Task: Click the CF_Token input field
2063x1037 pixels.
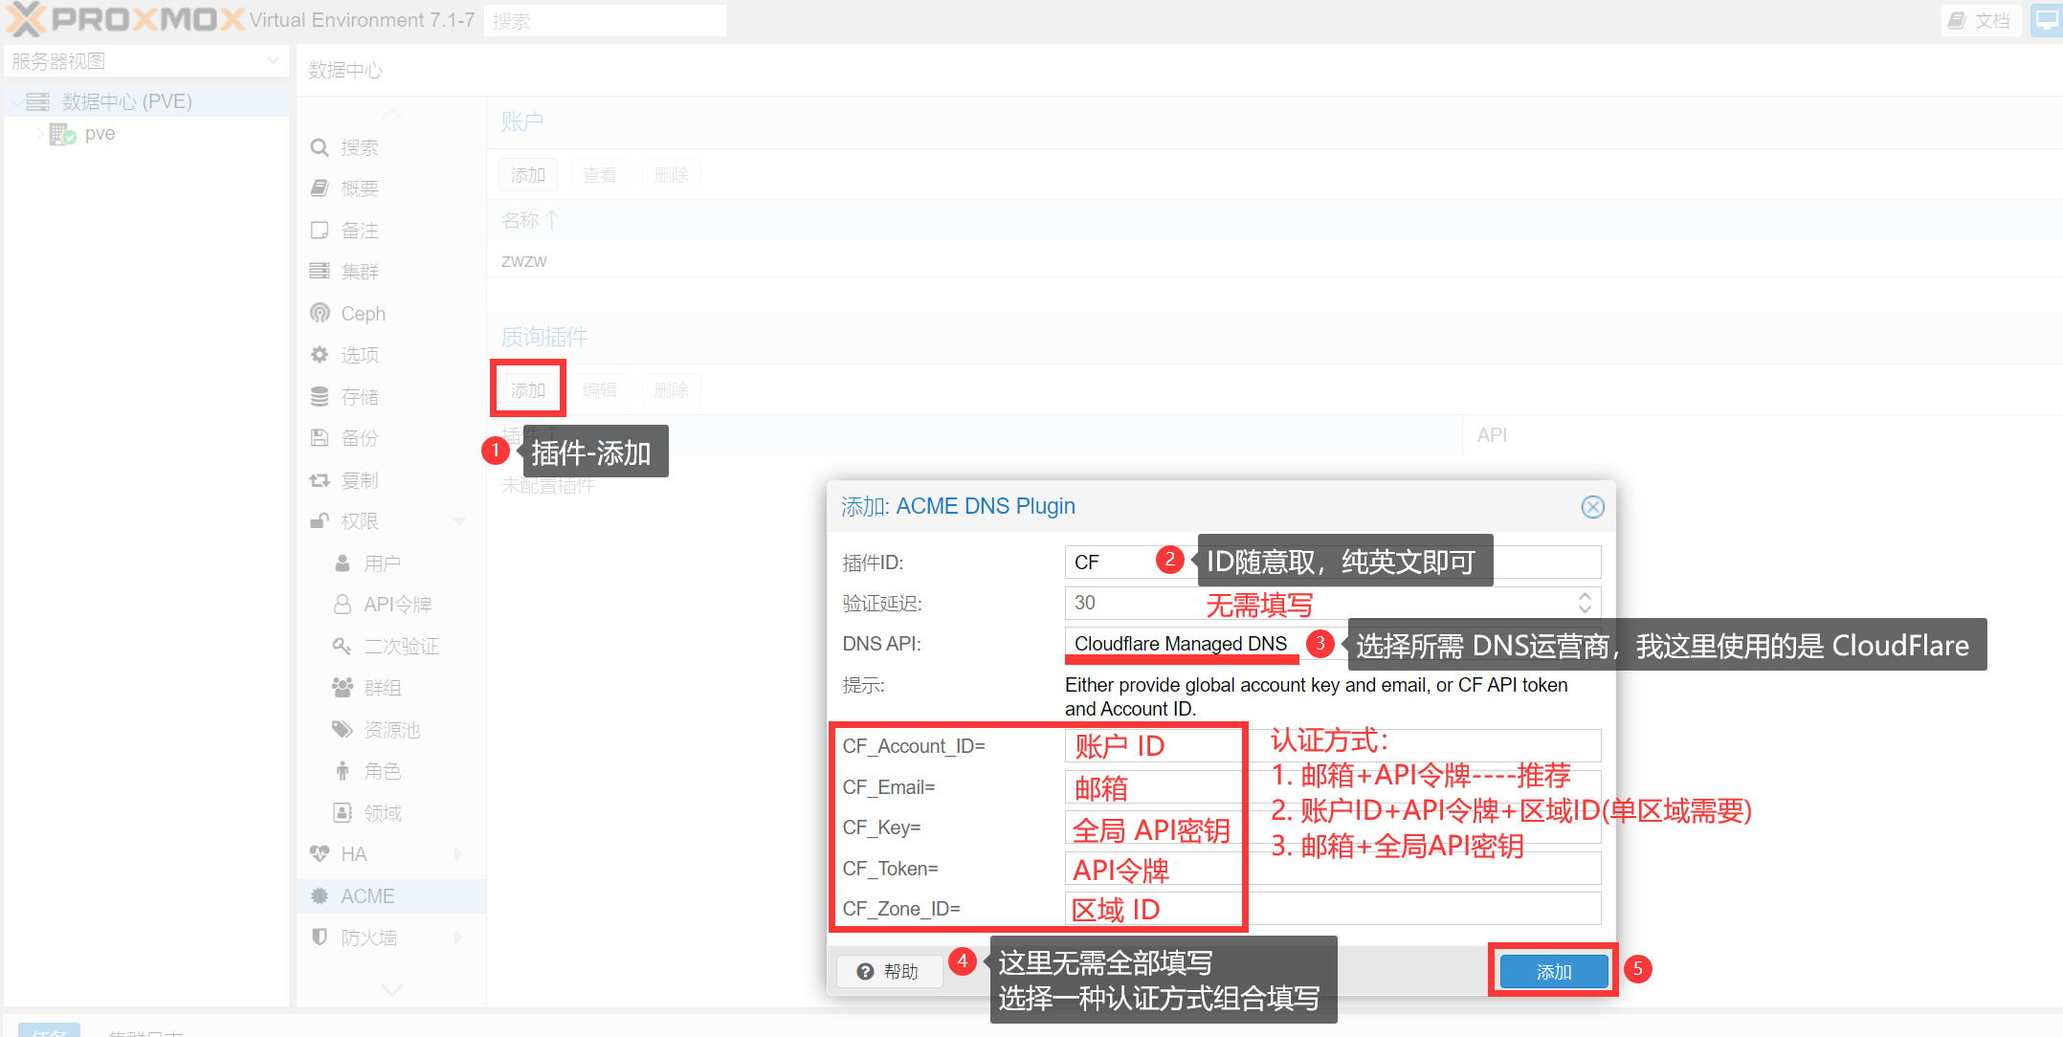Action: tap(1332, 869)
